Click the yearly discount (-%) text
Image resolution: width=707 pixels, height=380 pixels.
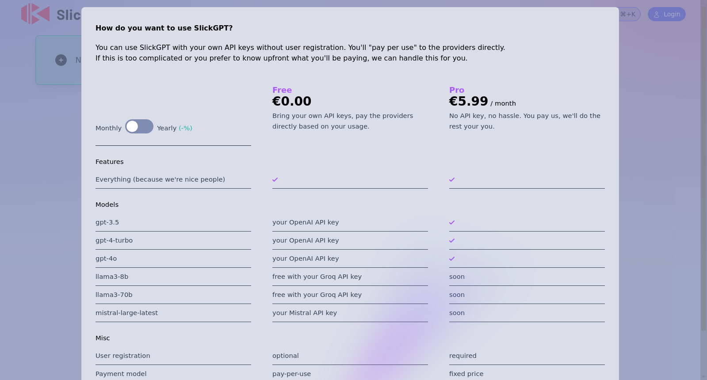tap(185, 128)
